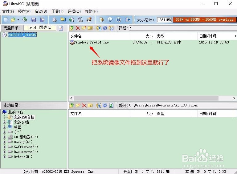Click the Convert image toolbar icon
Viewport: 237px width, 174px height.
tap(72, 20)
